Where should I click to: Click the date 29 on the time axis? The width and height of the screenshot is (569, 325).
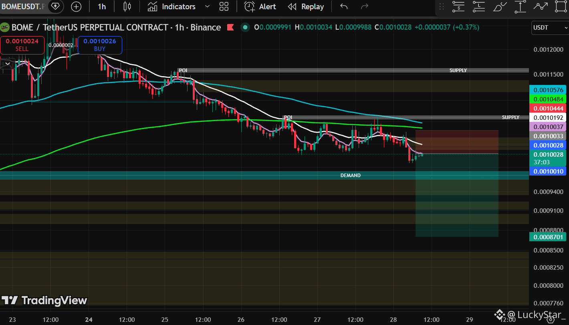click(x=470, y=319)
